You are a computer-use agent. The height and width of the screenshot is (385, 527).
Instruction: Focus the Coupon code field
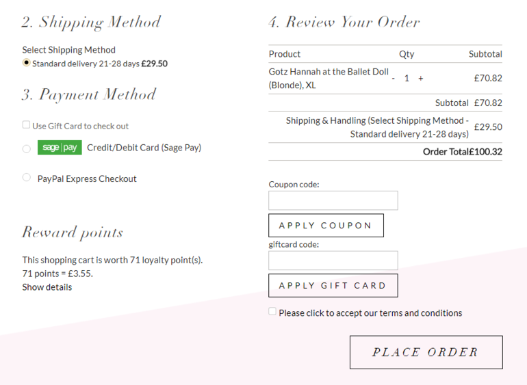pyautogui.click(x=333, y=200)
